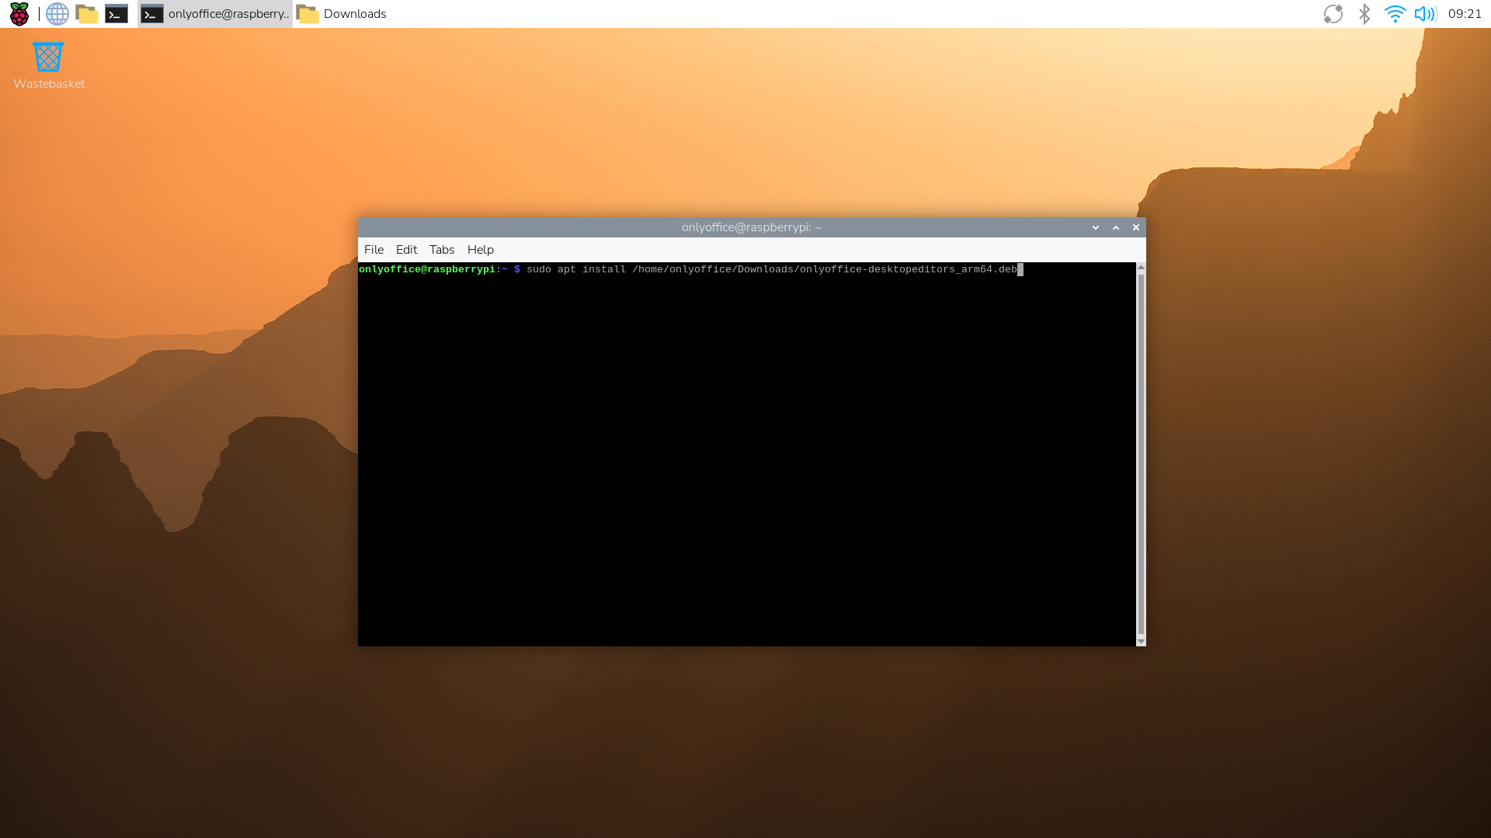
Task: Open the Raspberry Pi applications menu
Action: 19,13
